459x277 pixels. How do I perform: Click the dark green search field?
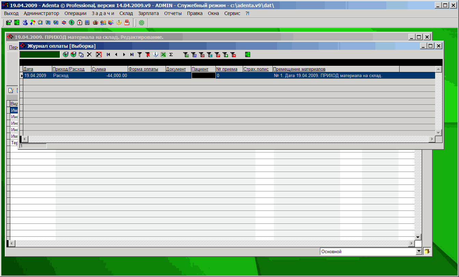click(x=40, y=54)
